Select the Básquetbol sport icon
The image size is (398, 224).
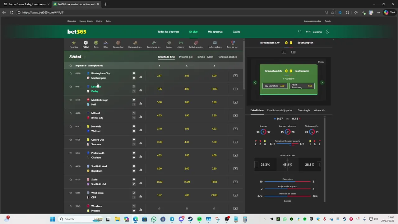pos(118,44)
